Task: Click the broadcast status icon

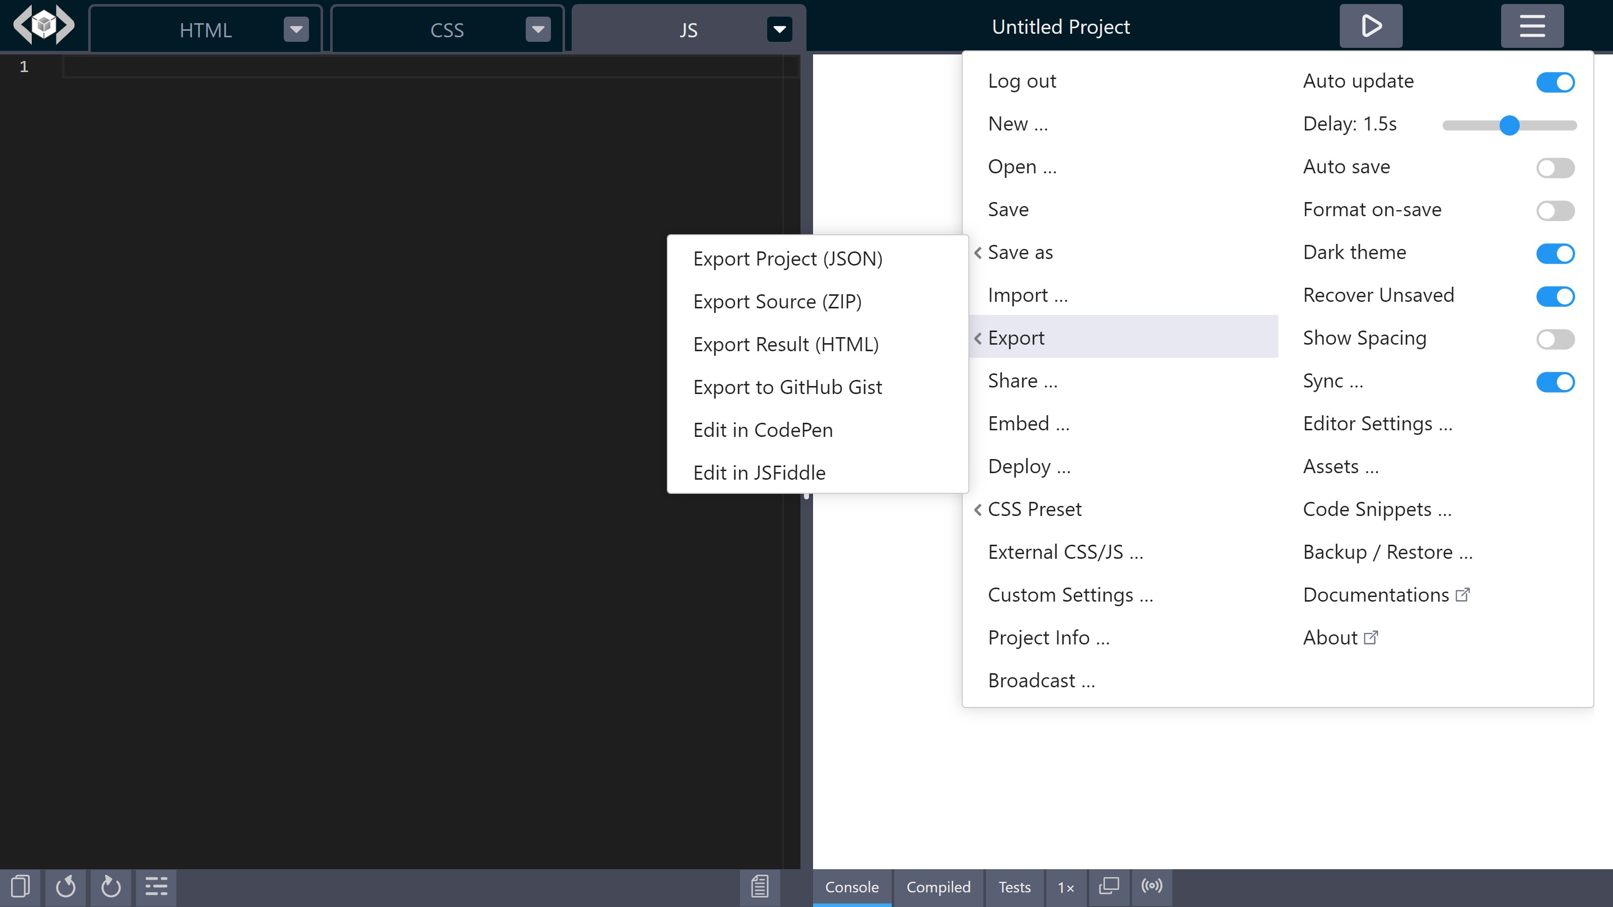Action: point(1151,886)
